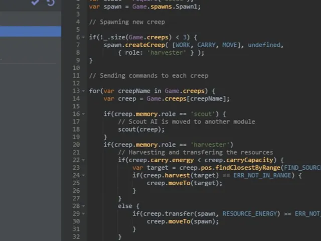Collapse the if block at line 6
The width and height of the screenshot is (321, 241).
point(83,37)
